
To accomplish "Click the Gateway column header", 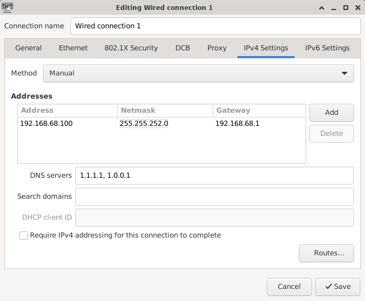I will tap(259, 111).
